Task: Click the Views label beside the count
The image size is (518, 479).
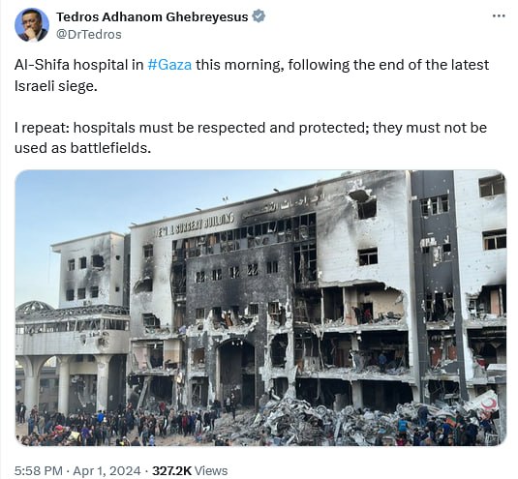Action: [211, 470]
